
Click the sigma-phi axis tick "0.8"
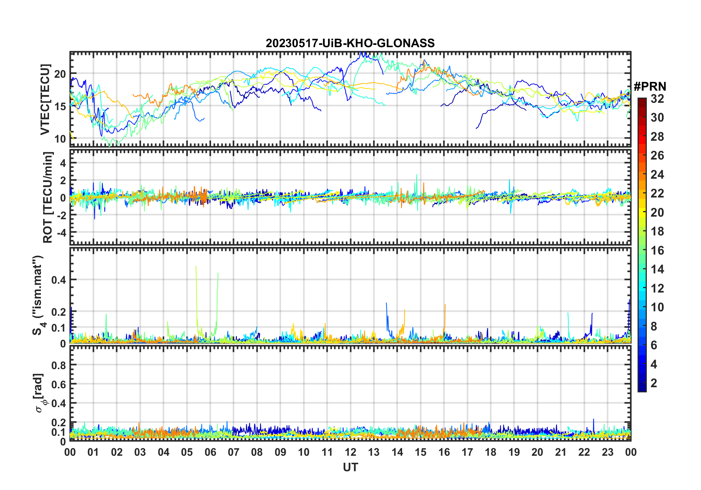[x=59, y=365]
